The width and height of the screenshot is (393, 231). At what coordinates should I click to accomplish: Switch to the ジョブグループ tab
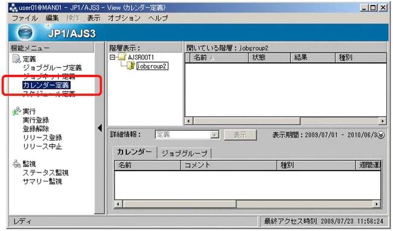[184, 153]
